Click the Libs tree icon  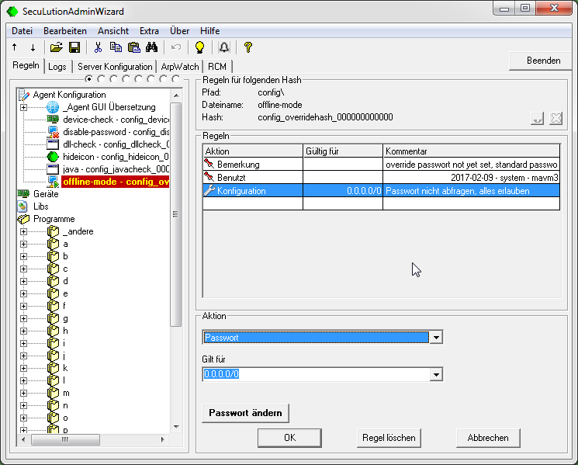tap(22, 206)
